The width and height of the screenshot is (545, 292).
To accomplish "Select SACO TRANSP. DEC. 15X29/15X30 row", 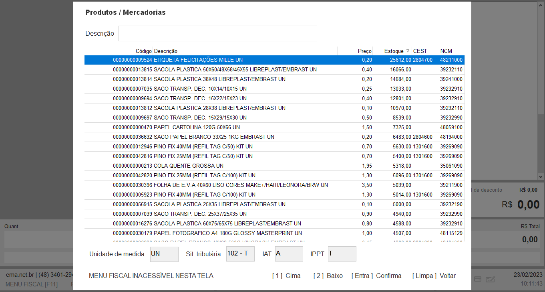I will coord(274,118).
